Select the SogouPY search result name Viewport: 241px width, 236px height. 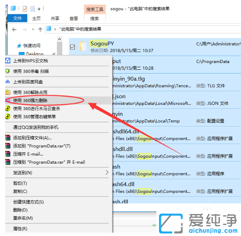click(102, 44)
